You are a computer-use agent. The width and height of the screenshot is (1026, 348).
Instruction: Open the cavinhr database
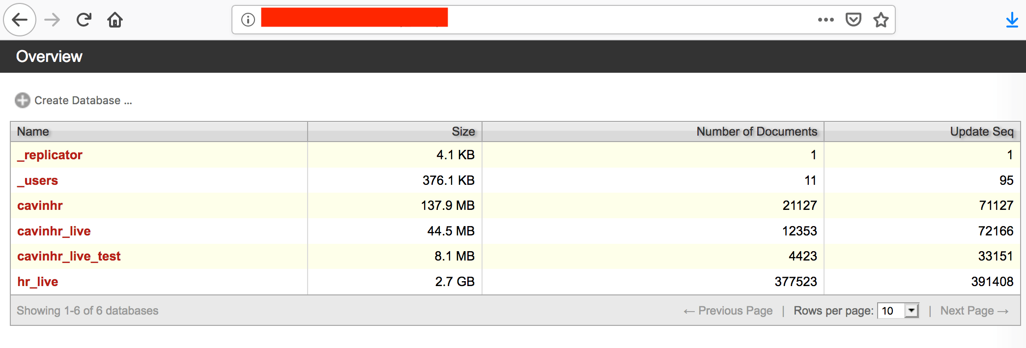40,205
